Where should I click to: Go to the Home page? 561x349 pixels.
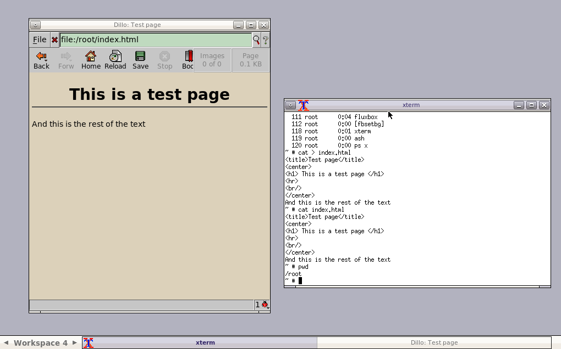(x=91, y=60)
